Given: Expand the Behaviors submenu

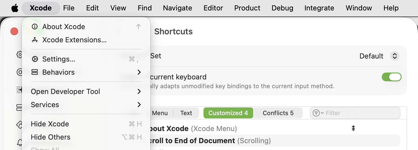Looking at the screenshot, I should (139, 72).
